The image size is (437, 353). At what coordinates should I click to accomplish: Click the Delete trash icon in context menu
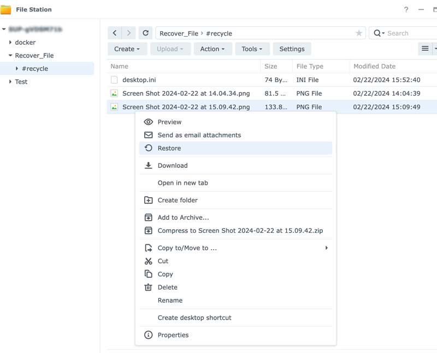click(147, 287)
